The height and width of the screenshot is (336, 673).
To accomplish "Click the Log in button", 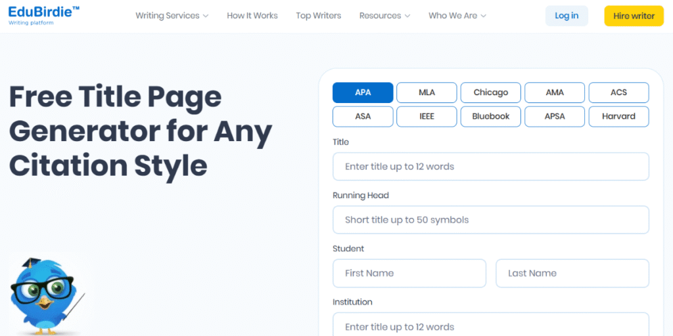I will (x=567, y=16).
